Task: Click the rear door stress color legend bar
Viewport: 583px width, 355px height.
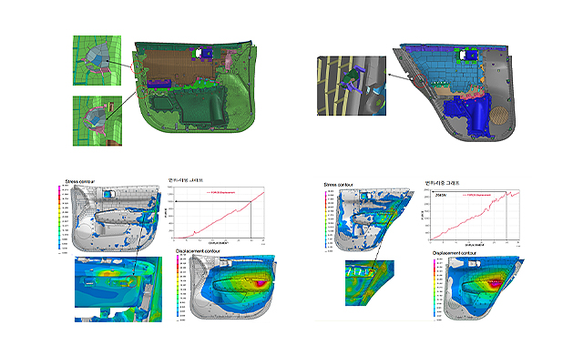Action: (326, 219)
